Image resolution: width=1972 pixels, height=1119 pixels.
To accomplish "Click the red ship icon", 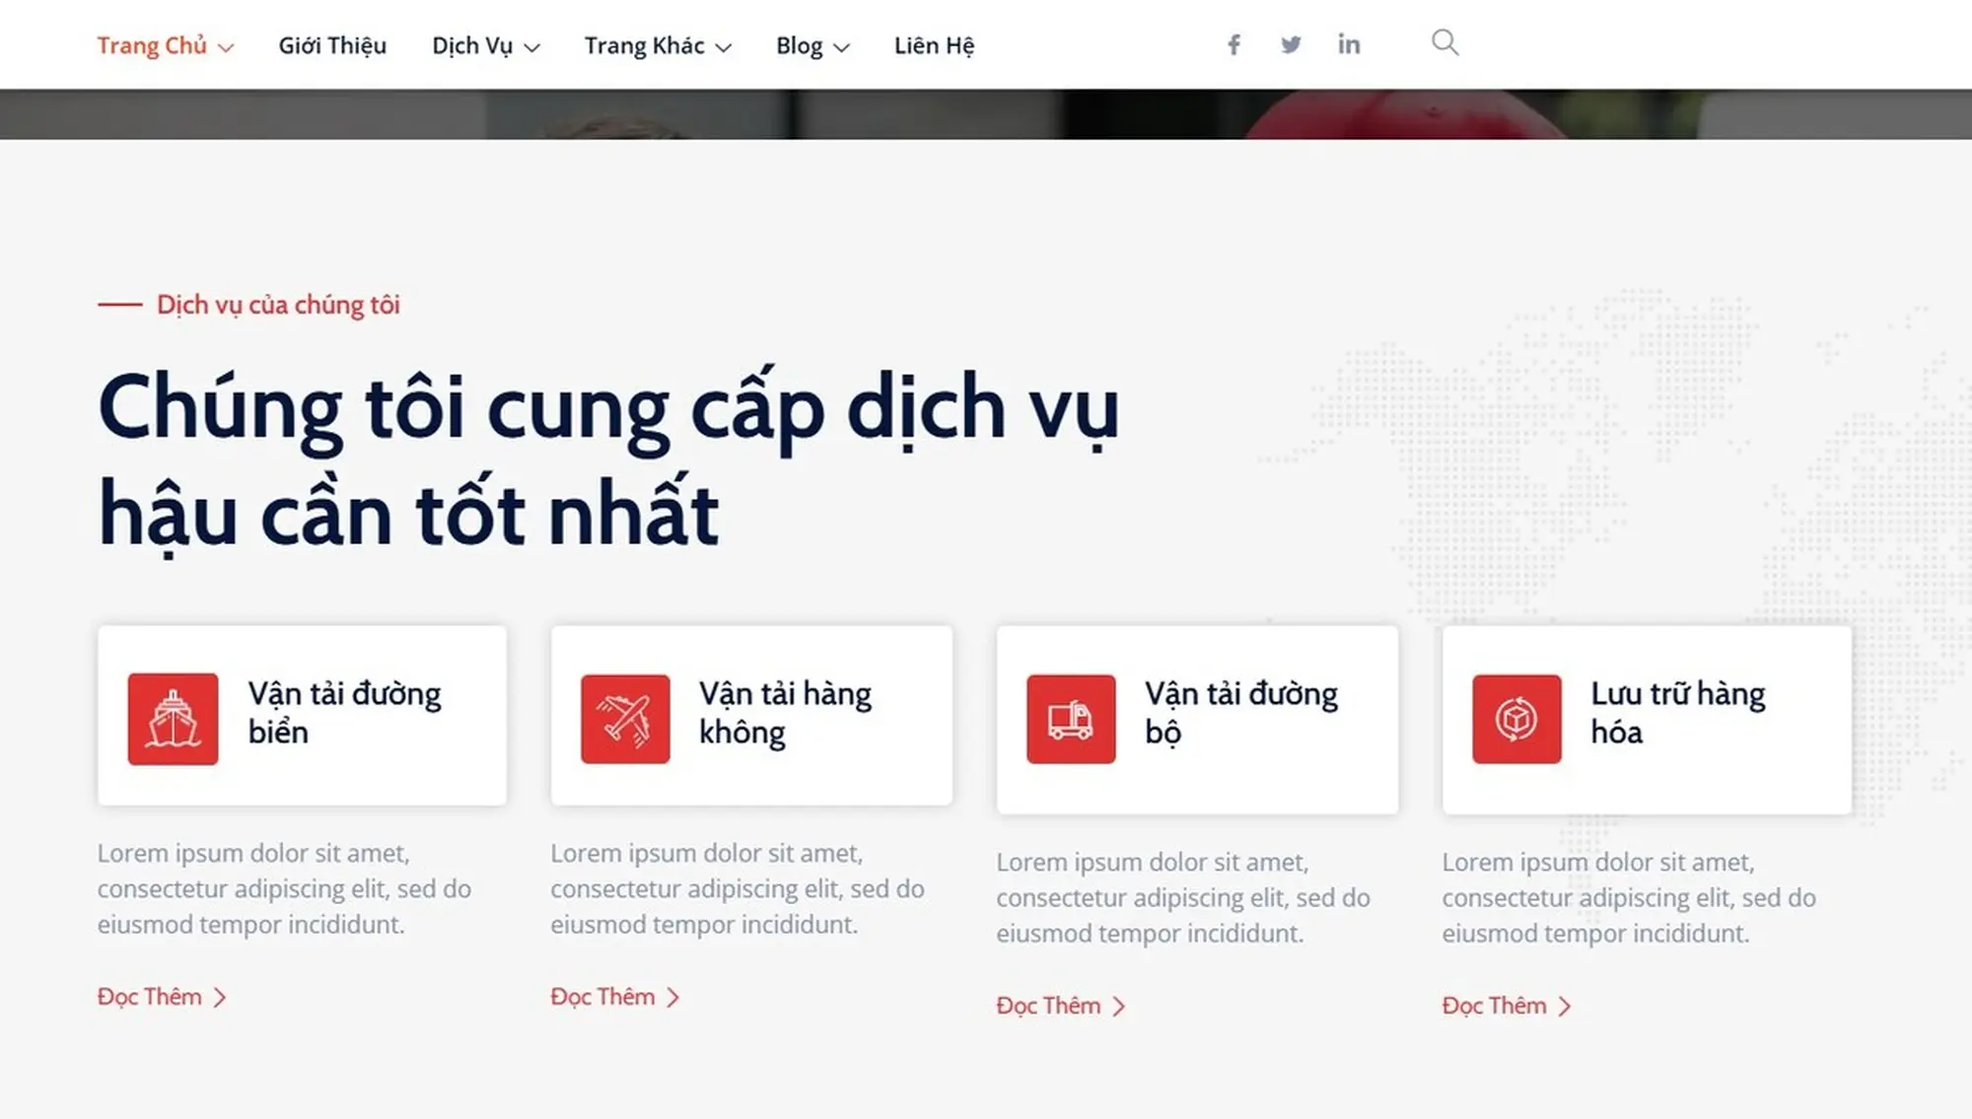I will [173, 719].
